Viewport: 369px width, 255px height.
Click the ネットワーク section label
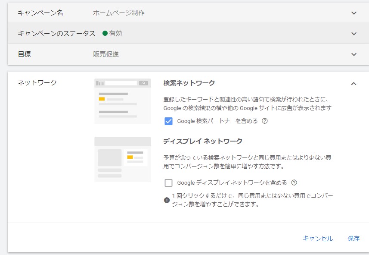click(37, 82)
